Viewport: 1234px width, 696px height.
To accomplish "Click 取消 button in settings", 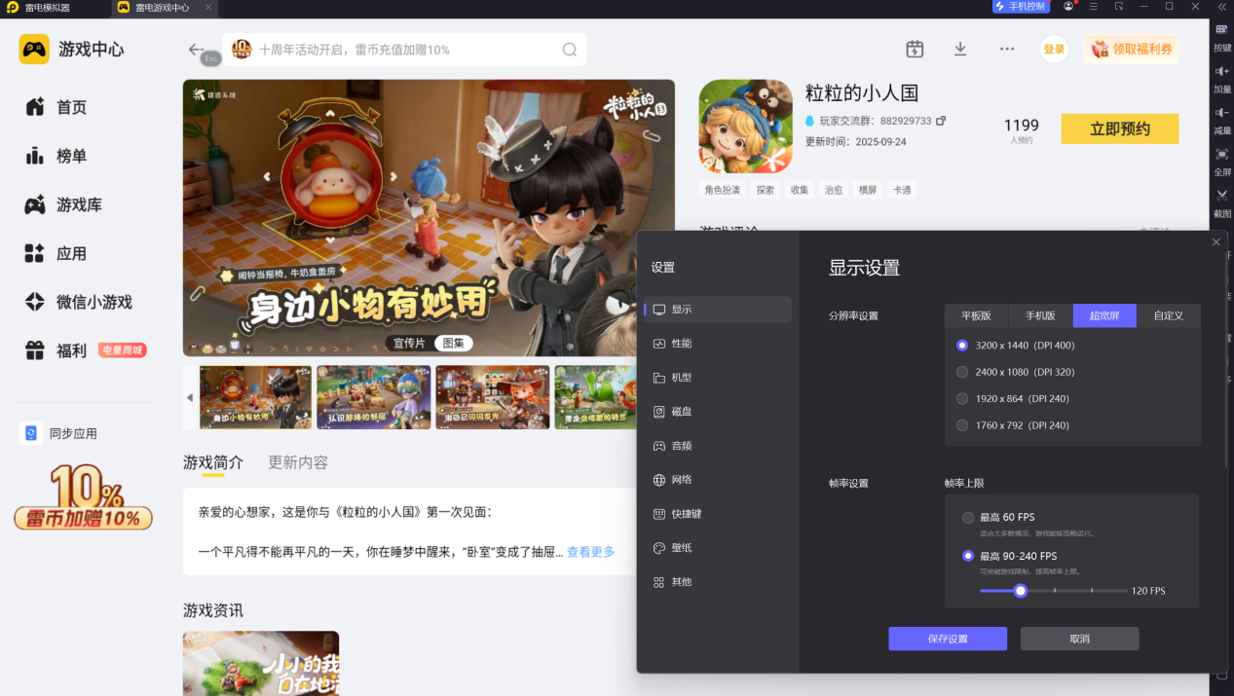I will [x=1079, y=639].
